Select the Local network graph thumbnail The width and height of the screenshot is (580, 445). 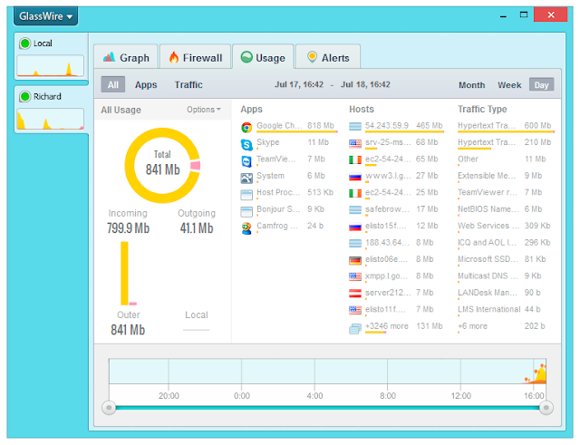51,66
